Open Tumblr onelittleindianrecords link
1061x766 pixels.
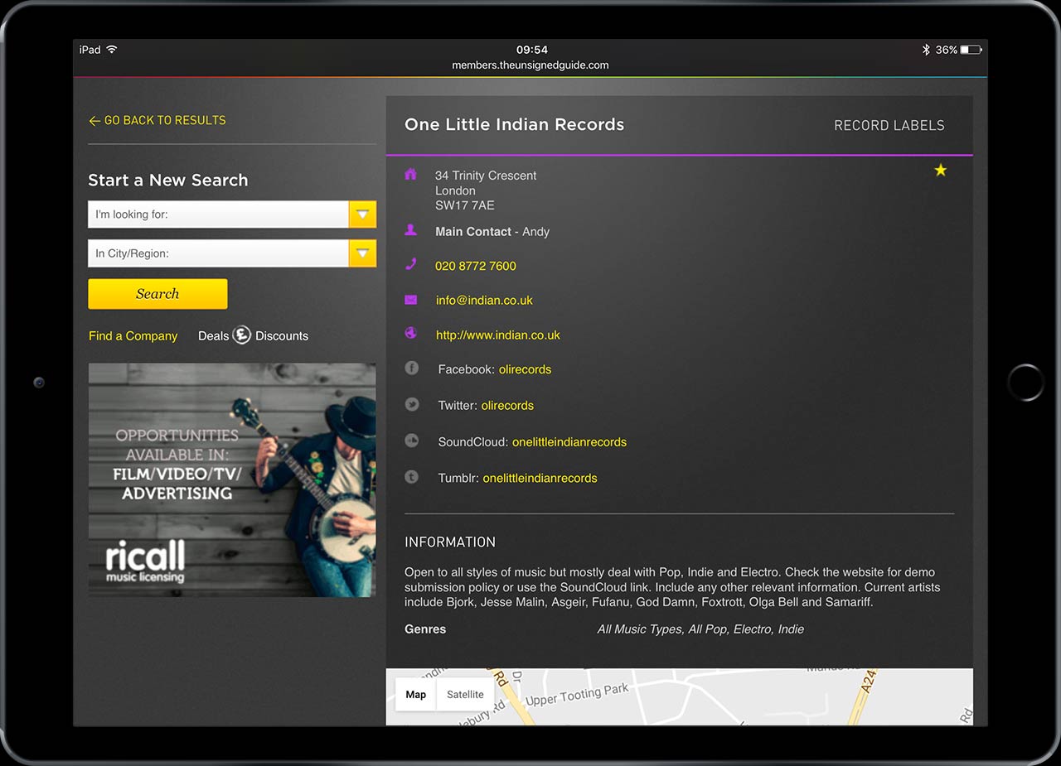pyautogui.click(x=540, y=478)
